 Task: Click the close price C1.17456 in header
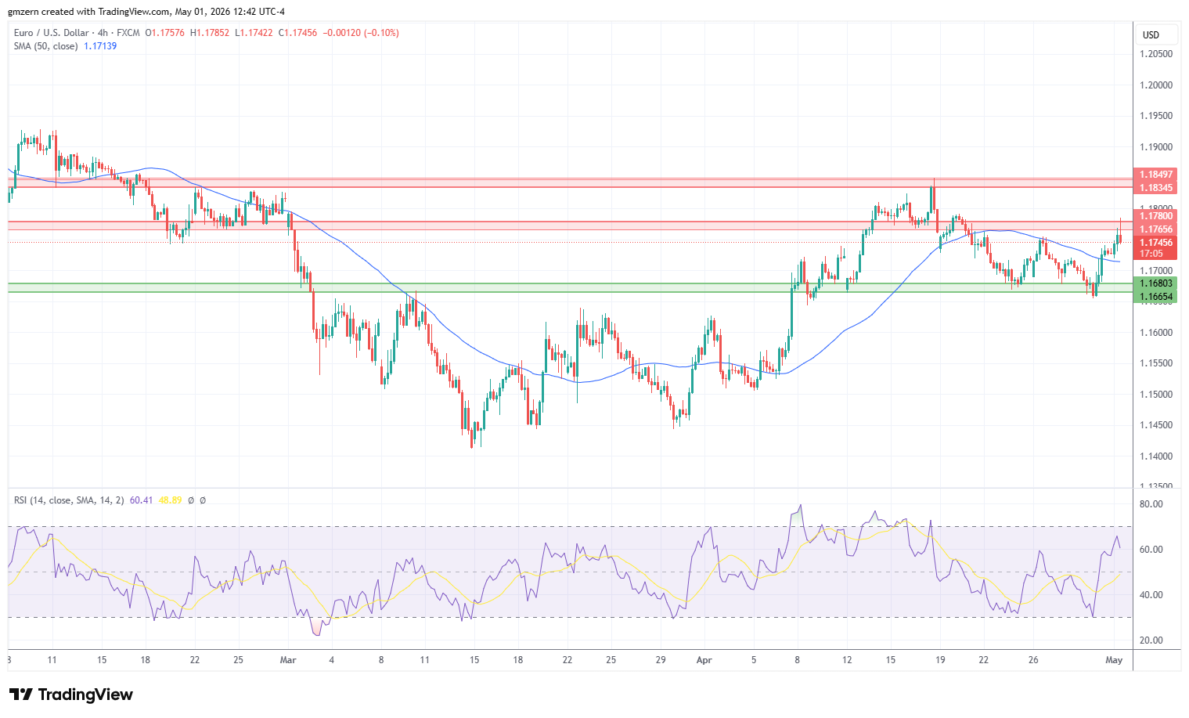[x=297, y=33]
